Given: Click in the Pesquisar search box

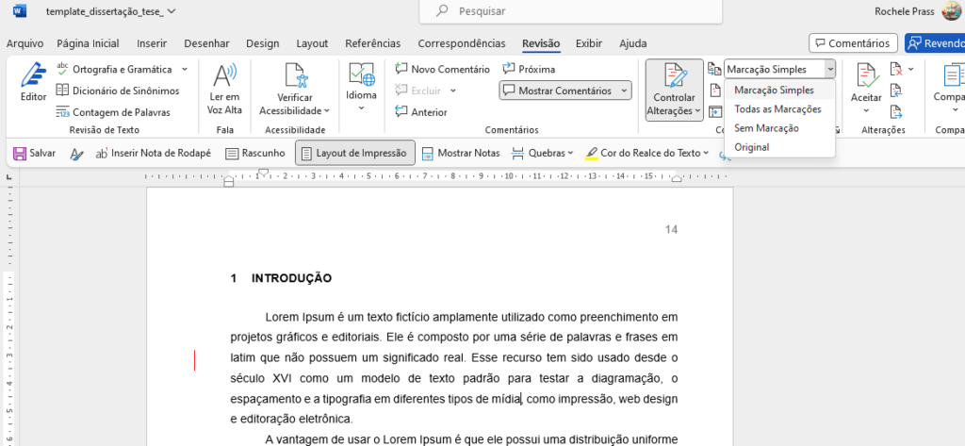Looking at the screenshot, I should 570,11.
